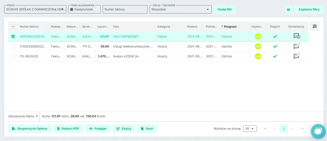Viewport: 327px width, 141px height.
Task: Go to first page double-arrow
Action: tap(265, 129)
